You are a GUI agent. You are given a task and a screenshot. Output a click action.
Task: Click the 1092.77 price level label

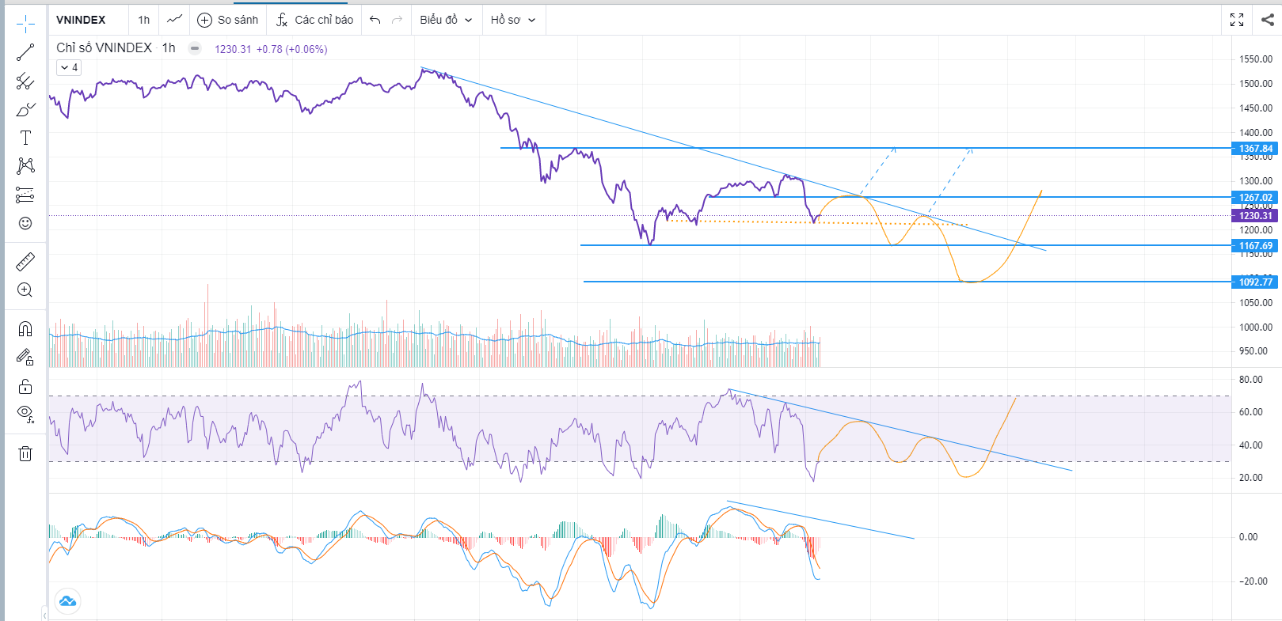click(x=1255, y=282)
